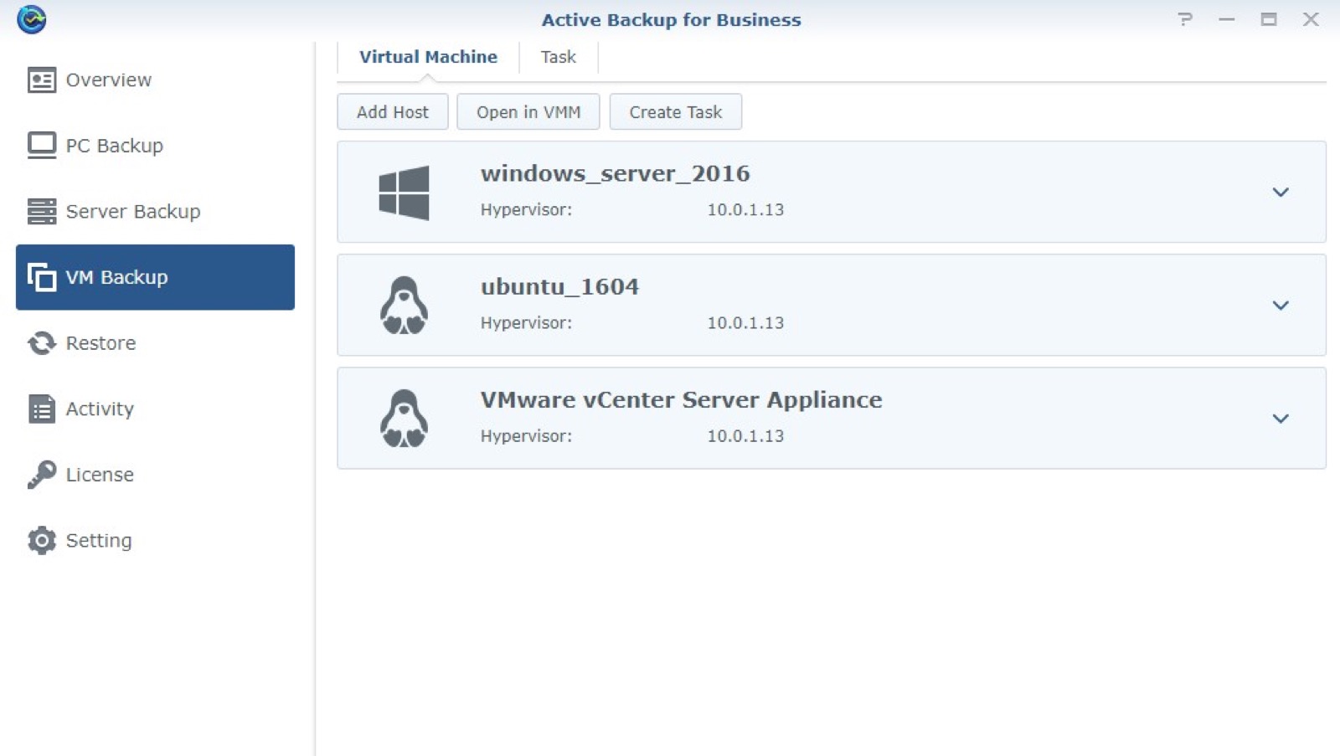Viewport: 1340px width, 756px height.
Task: Switch to the Task tab
Action: [558, 57]
